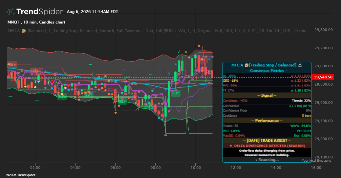
Task: Click the 'Performance' section heading
Action: [x=267, y=121]
